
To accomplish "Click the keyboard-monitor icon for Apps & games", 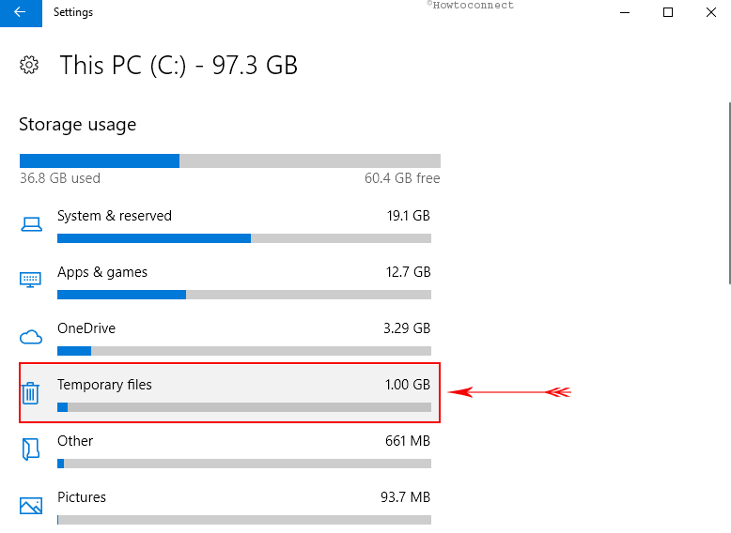I will click(x=31, y=280).
